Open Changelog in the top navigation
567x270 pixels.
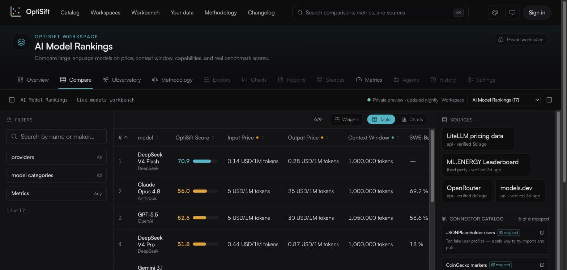pyautogui.click(x=261, y=13)
